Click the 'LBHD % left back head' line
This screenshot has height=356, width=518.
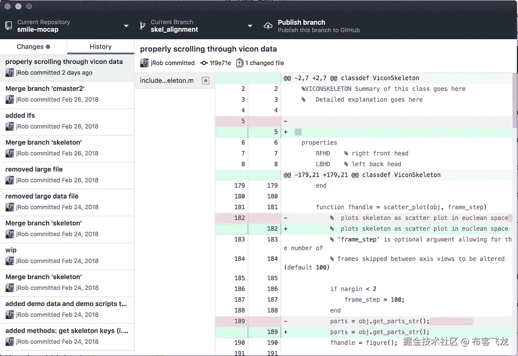coord(364,164)
